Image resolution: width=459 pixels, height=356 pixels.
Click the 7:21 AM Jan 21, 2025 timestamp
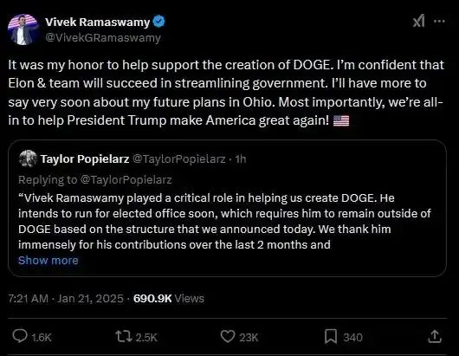(66, 299)
